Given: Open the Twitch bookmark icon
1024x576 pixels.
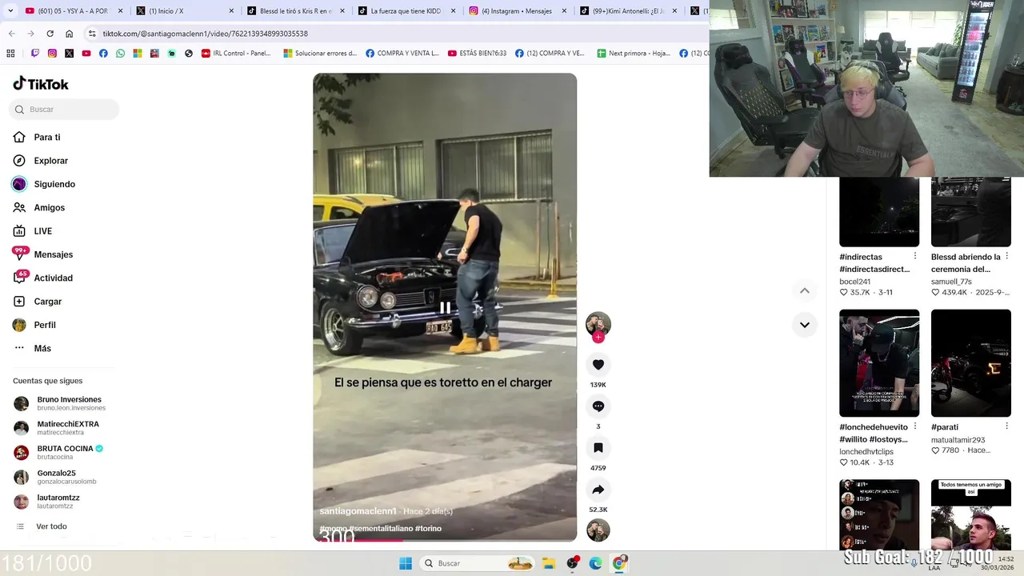Looking at the screenshot, I should coord(34,54).
